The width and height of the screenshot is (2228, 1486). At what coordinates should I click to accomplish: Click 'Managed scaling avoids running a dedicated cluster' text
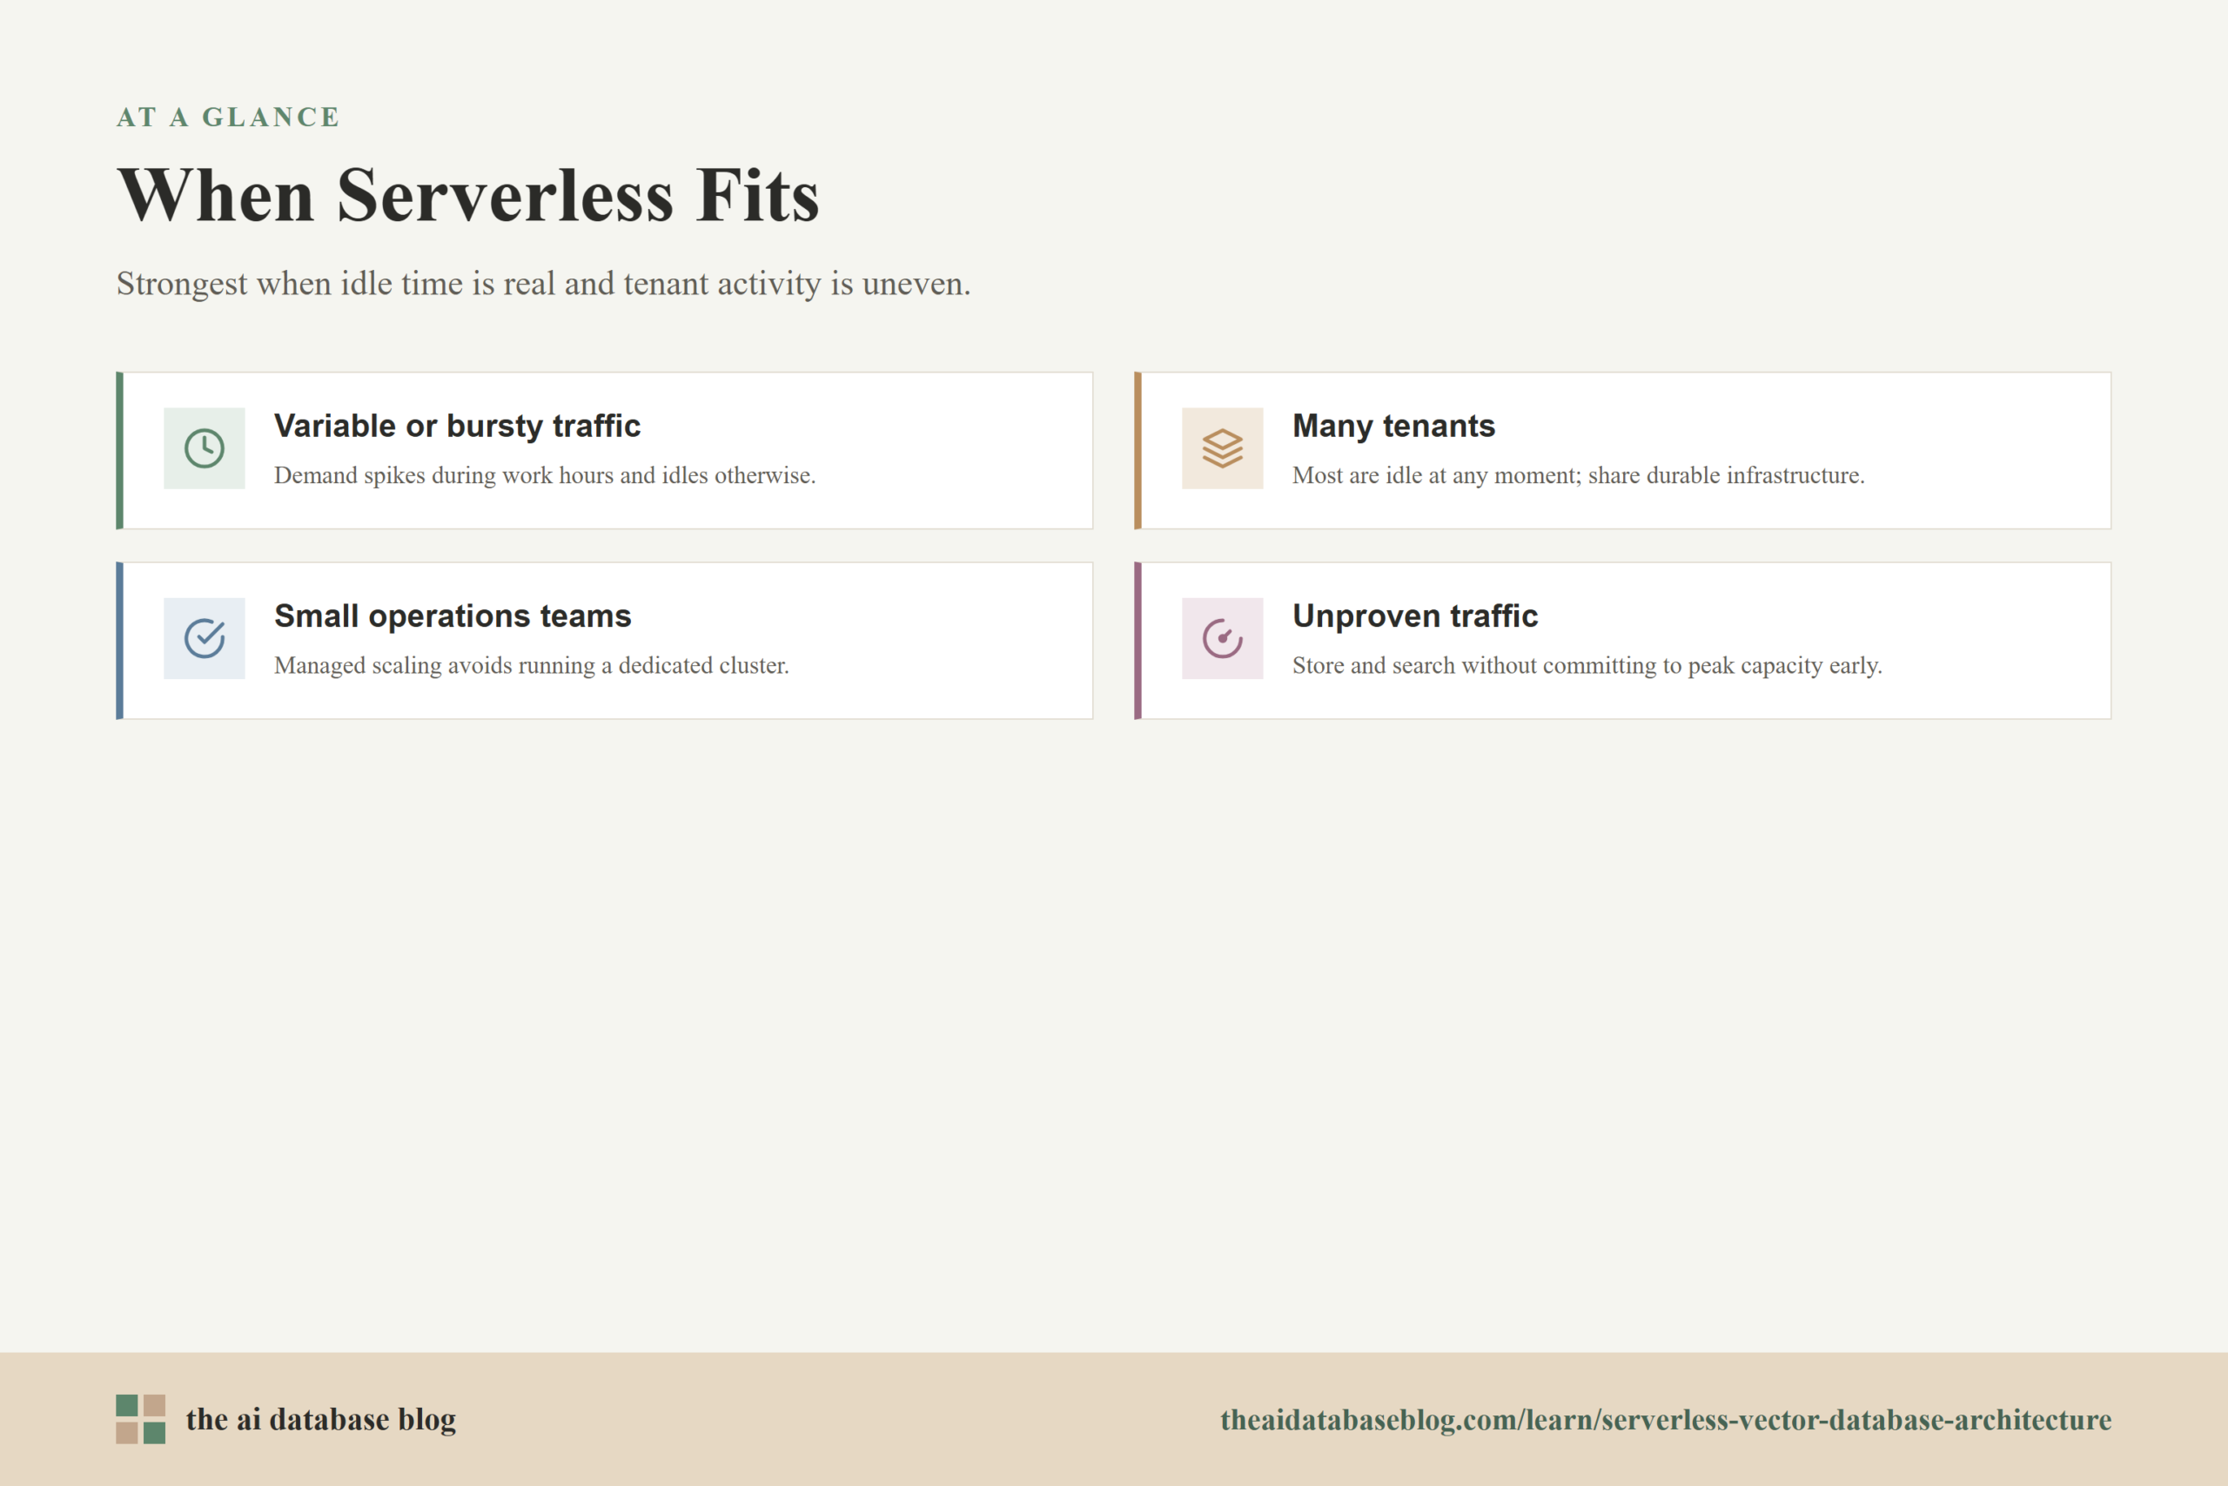(532, 665)
